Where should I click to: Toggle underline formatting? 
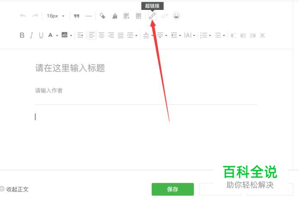(41, 35)
